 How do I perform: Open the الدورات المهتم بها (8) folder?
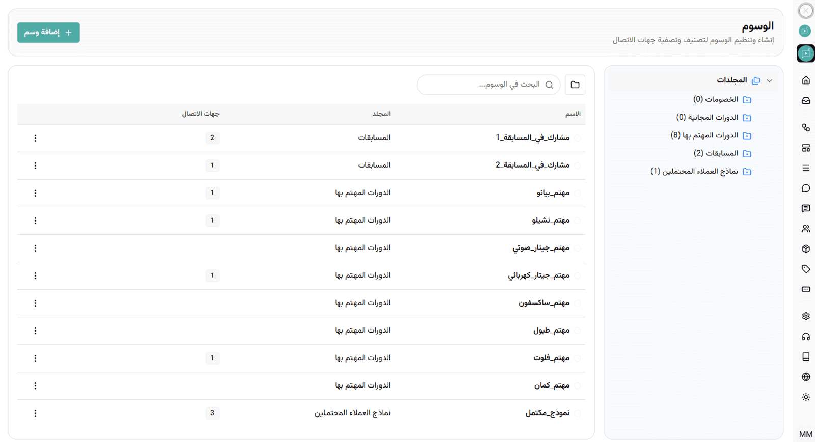(711, 135)
